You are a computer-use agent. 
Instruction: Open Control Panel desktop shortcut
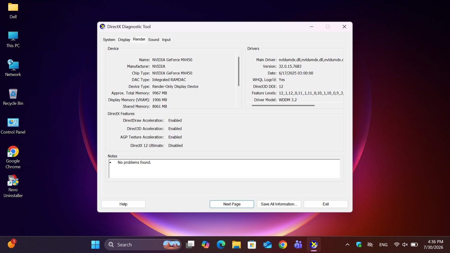click(13, 126)
